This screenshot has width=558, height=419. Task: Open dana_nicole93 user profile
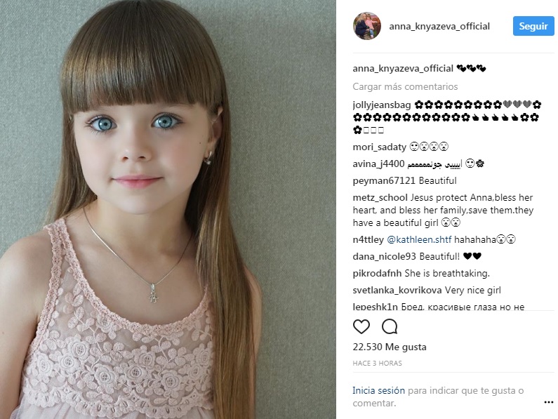tap(385, 256)
